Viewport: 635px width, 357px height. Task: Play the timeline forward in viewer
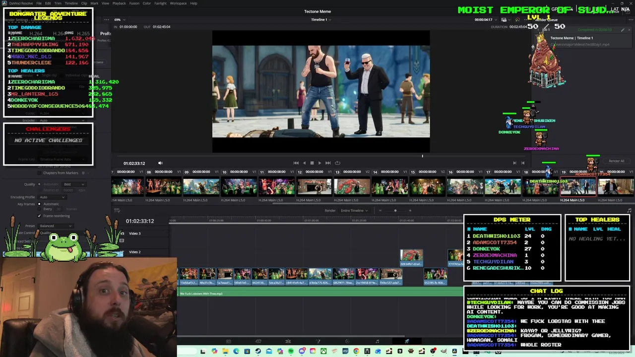click(319, 163)
